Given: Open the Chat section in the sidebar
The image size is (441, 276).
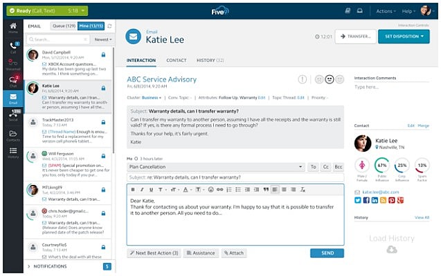Looking at the screenshot, I should click(x=13, y=82).
